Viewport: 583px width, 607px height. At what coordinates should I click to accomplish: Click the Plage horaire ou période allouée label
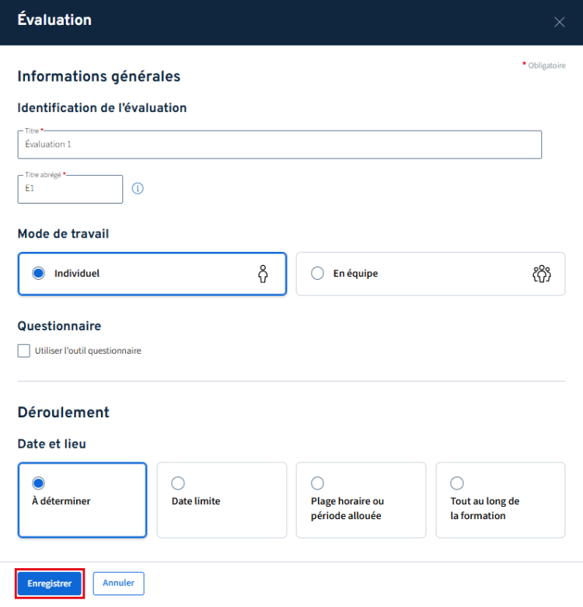point(347,508)
